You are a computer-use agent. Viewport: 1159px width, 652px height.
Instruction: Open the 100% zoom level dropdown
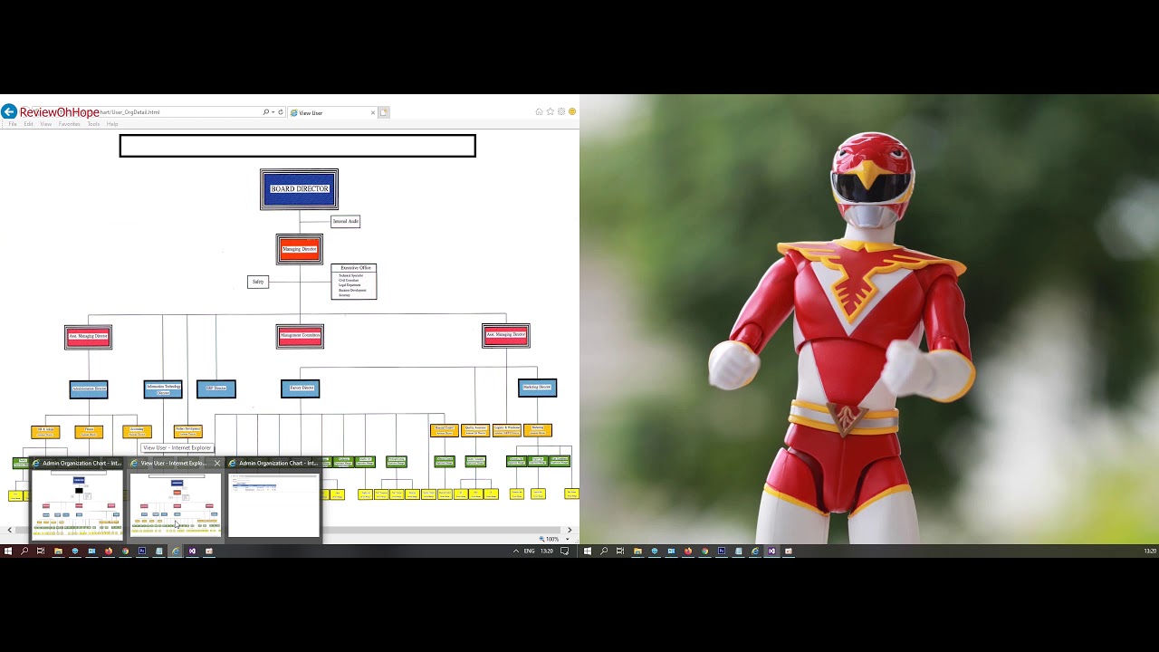568,539
